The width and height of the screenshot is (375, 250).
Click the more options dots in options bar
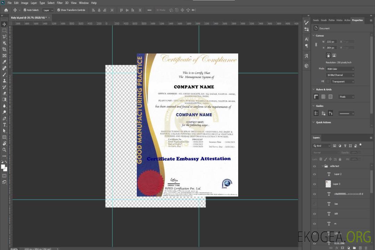click(x=149, y=10)
